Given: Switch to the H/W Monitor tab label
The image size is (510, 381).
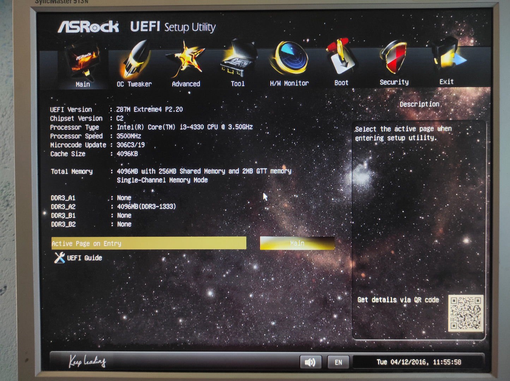Looking at the screenshot, I should [x=289, y=83].
